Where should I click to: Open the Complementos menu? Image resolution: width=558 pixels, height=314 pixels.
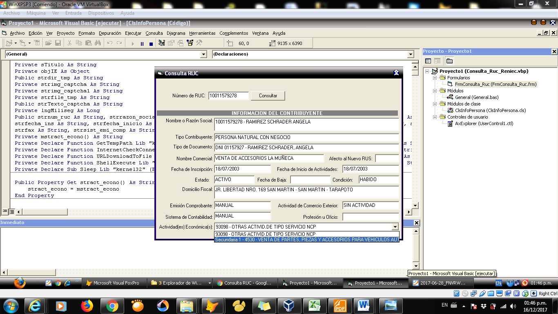(234, 33)
